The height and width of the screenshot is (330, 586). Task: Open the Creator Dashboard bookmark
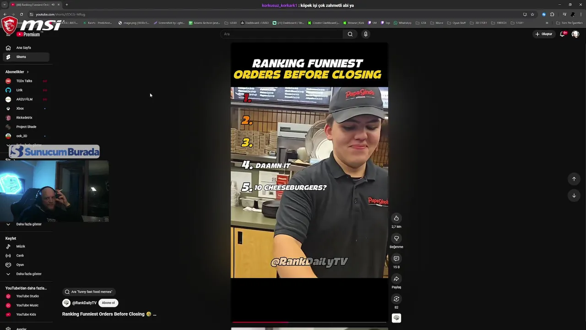pyautogui.click(x=323, y=23)
